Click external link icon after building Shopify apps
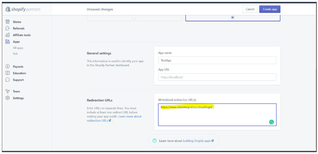Viewport: 318px width, 154px height. (x=213, y=141)
